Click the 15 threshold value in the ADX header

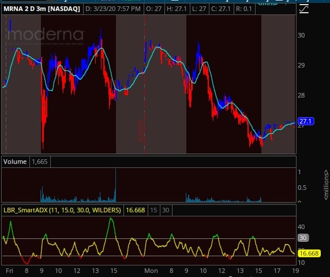point(153,210)
